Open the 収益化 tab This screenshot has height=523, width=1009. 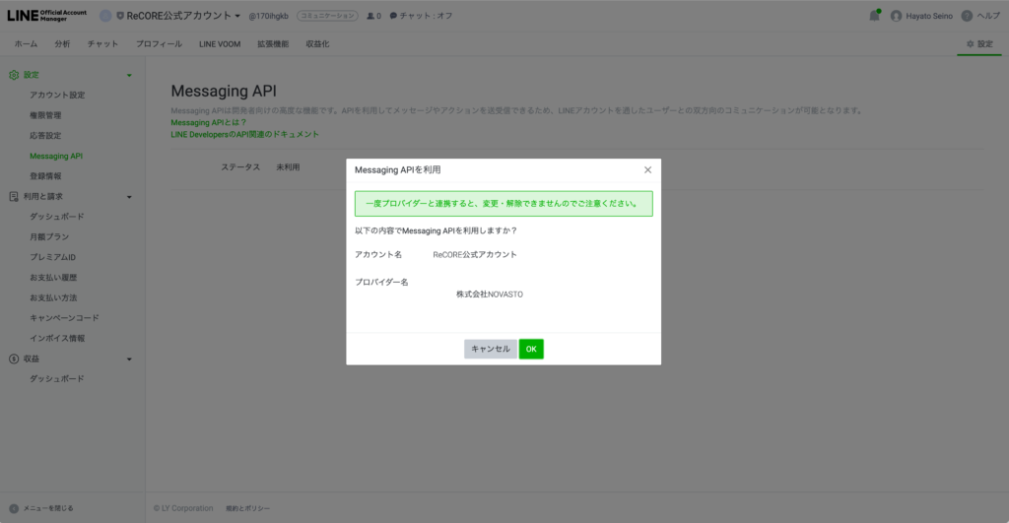click(x=317, y=43)
